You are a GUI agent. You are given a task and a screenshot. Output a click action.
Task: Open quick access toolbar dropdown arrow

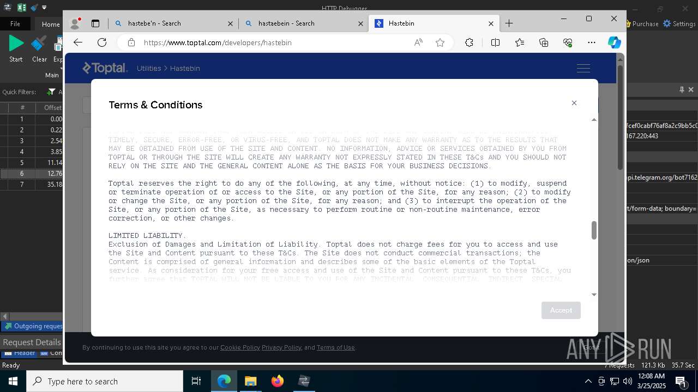pos(45,8)
